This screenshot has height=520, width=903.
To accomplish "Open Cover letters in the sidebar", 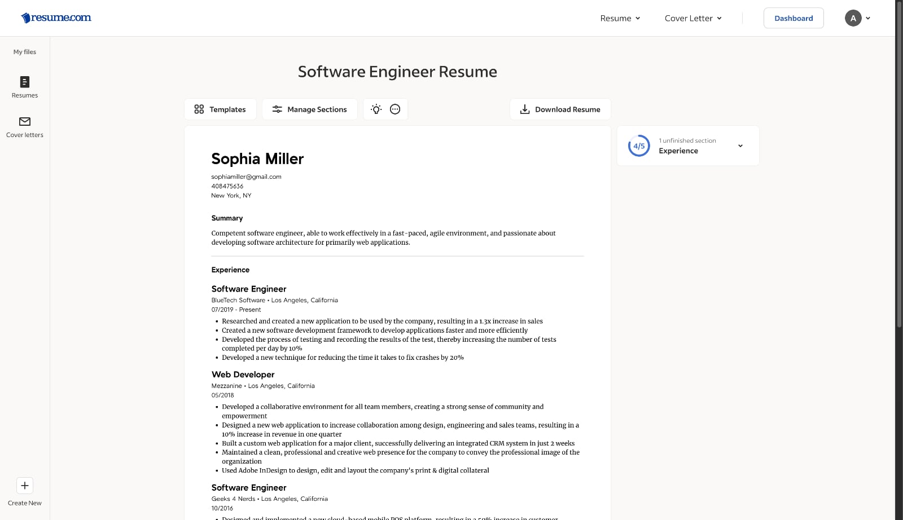I will click(x=25, y=127).
